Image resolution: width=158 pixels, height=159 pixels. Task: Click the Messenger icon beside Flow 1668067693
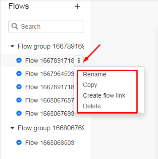[19, 113]
